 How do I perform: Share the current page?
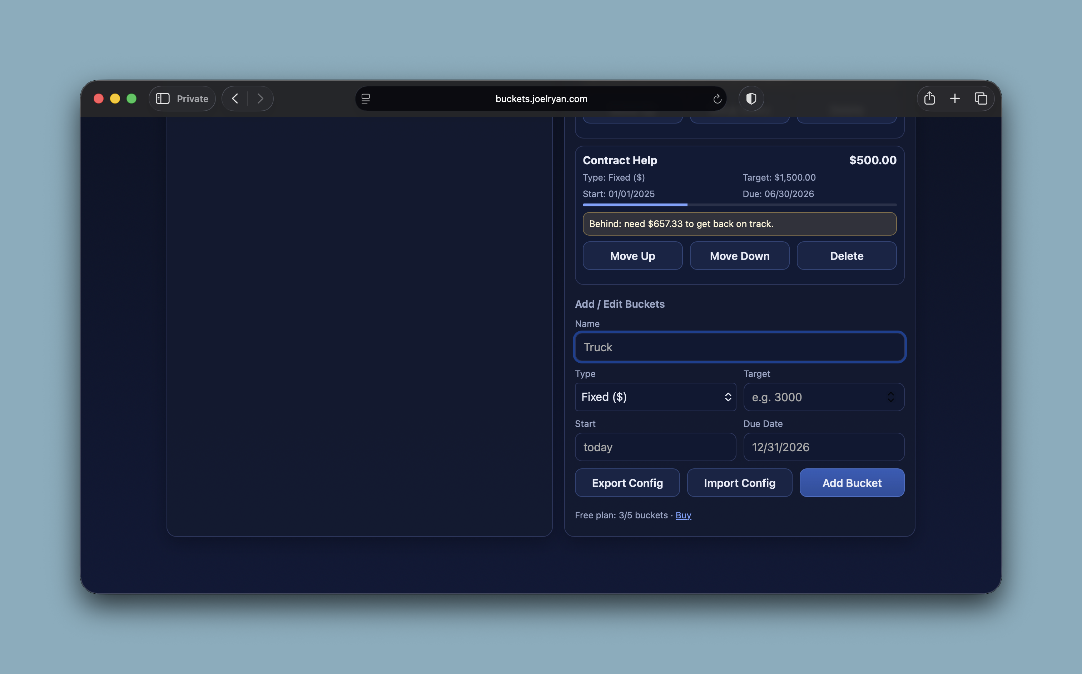[x=929, y=99]
